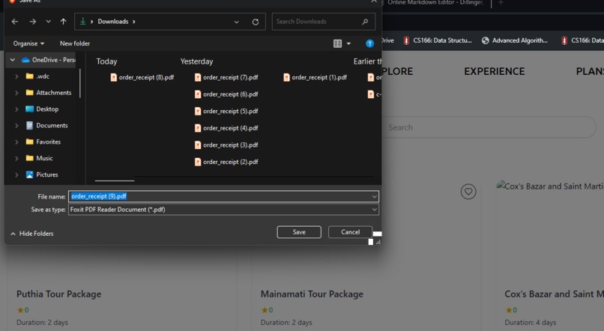Click the web page Search field
Screen dimensions: 604x331
pyautogui.click(x=489, y=127)
